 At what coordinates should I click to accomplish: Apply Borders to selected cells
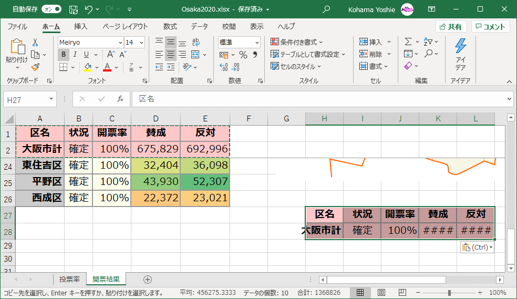63,67
